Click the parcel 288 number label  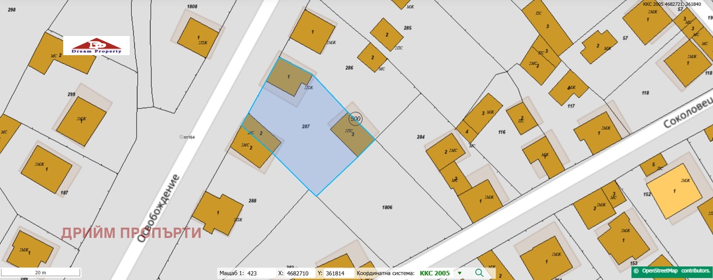click(x=252, y=201)
